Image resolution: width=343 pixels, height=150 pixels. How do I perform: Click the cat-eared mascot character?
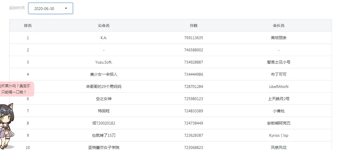pyautogui.click(x=7, y=126)
